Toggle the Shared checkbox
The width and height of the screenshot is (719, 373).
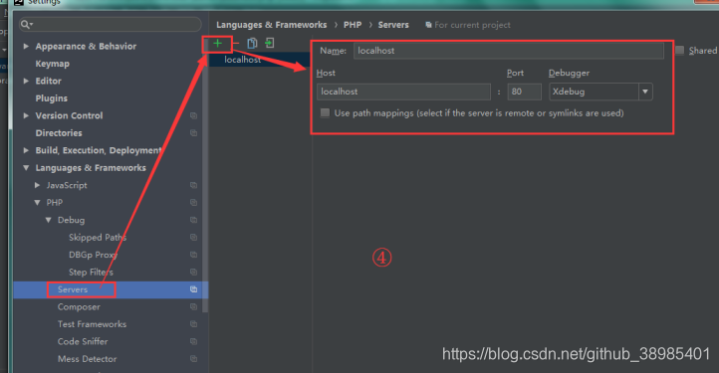click(680, 51)
